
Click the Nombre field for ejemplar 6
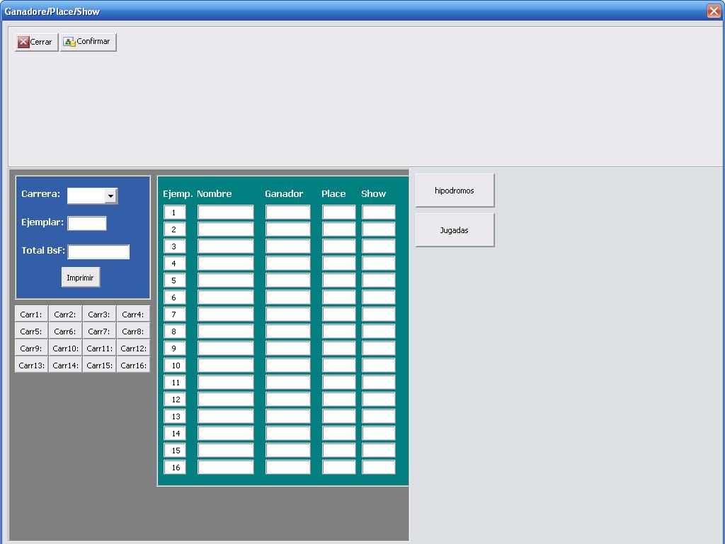[226, 297]
